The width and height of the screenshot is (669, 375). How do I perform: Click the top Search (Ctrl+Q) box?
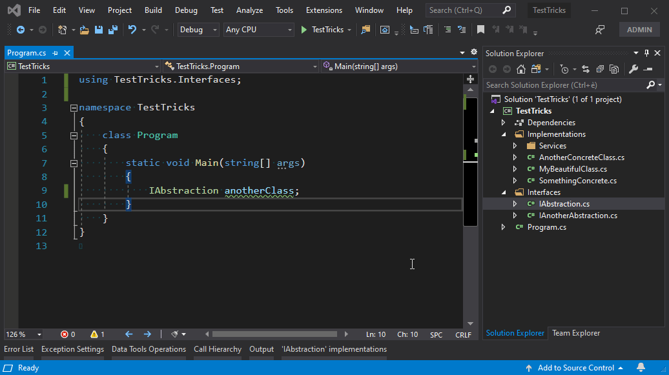tap(470, 10)
